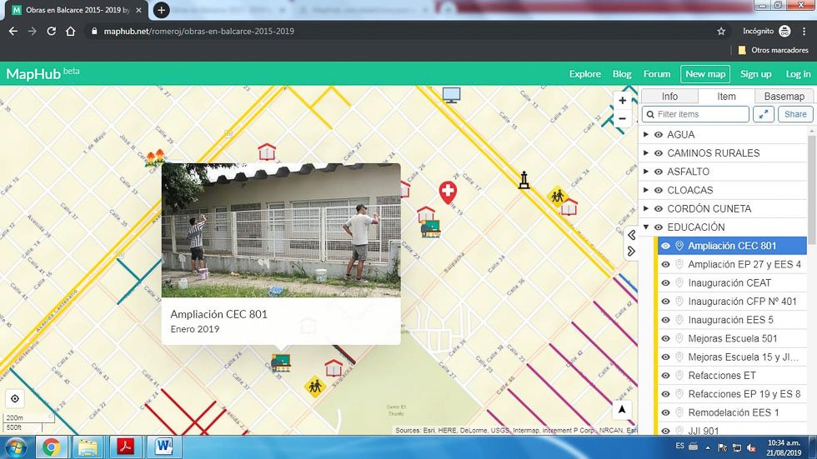Expand the AGUA group
Image resolution: width=817 pixels, height=459 pixels.
tap(646, 134)
